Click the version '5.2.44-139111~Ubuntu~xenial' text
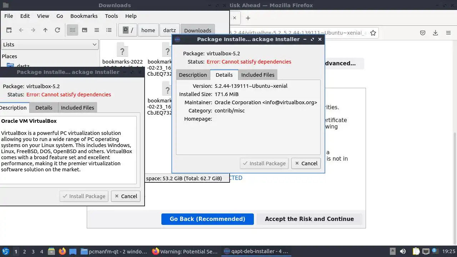The width and height of the screenshot is (457, 257). click(251, 86)
